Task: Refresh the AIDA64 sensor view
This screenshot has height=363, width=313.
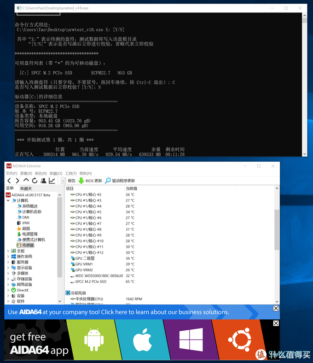Action: (x=35, y=181)
